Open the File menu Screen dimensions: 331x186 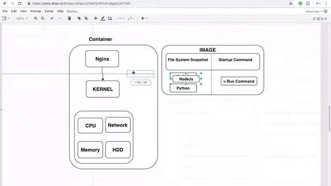pos(5,11)
